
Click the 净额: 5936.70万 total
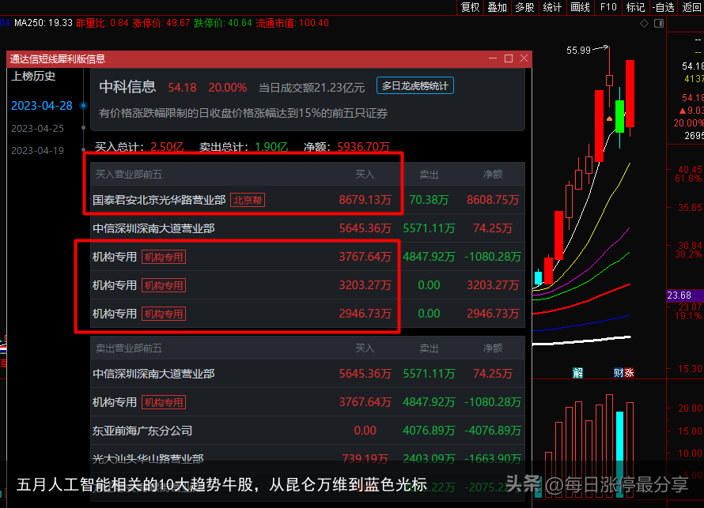(x=346, y=147)
